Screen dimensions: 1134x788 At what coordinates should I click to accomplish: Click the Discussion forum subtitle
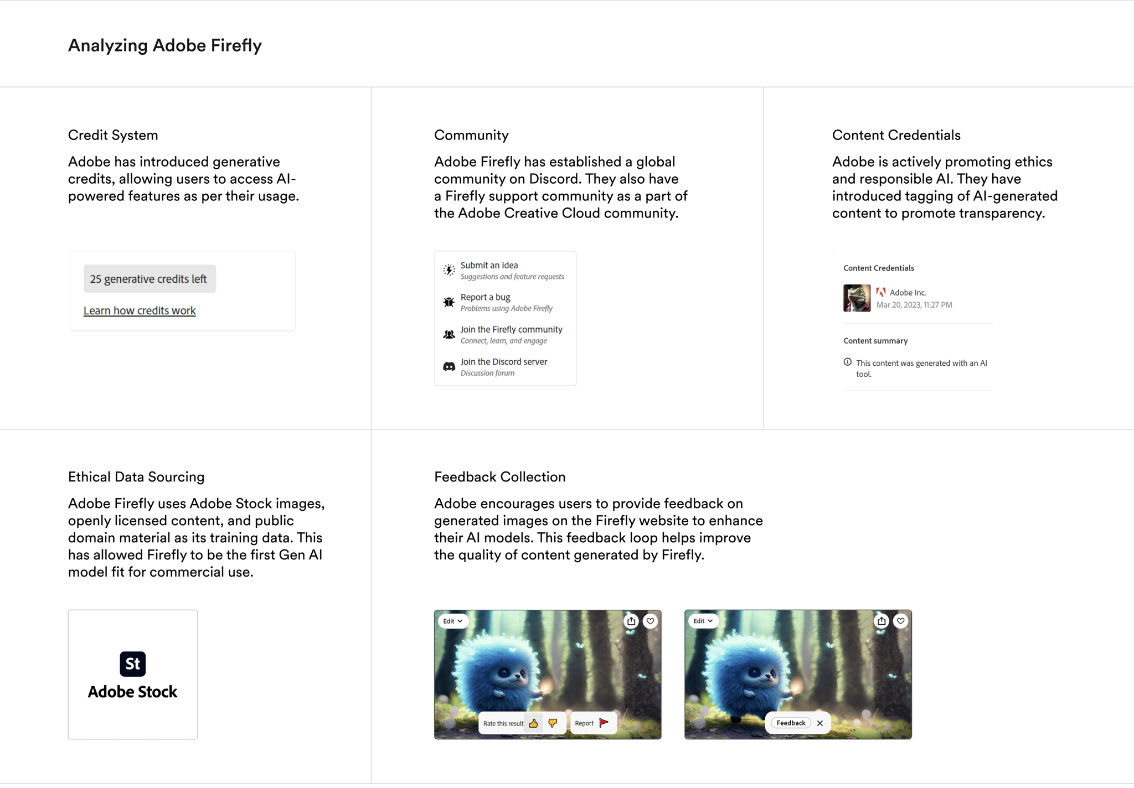487,373
